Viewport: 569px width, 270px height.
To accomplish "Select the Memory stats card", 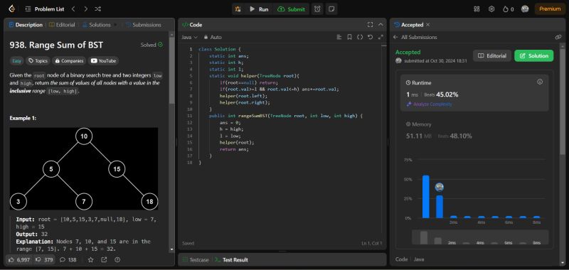I will (x=474, y=131).
